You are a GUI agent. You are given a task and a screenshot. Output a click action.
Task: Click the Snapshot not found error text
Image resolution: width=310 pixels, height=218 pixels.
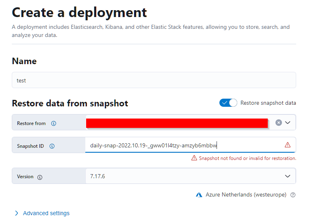pos(247,158)
